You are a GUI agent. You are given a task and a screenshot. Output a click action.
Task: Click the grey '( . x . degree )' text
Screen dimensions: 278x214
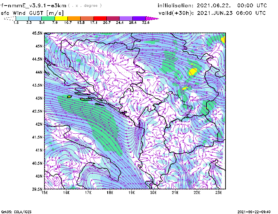pos(85,6)
